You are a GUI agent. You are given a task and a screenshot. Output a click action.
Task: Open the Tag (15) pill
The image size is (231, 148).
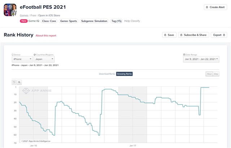(x=116, y=21)
